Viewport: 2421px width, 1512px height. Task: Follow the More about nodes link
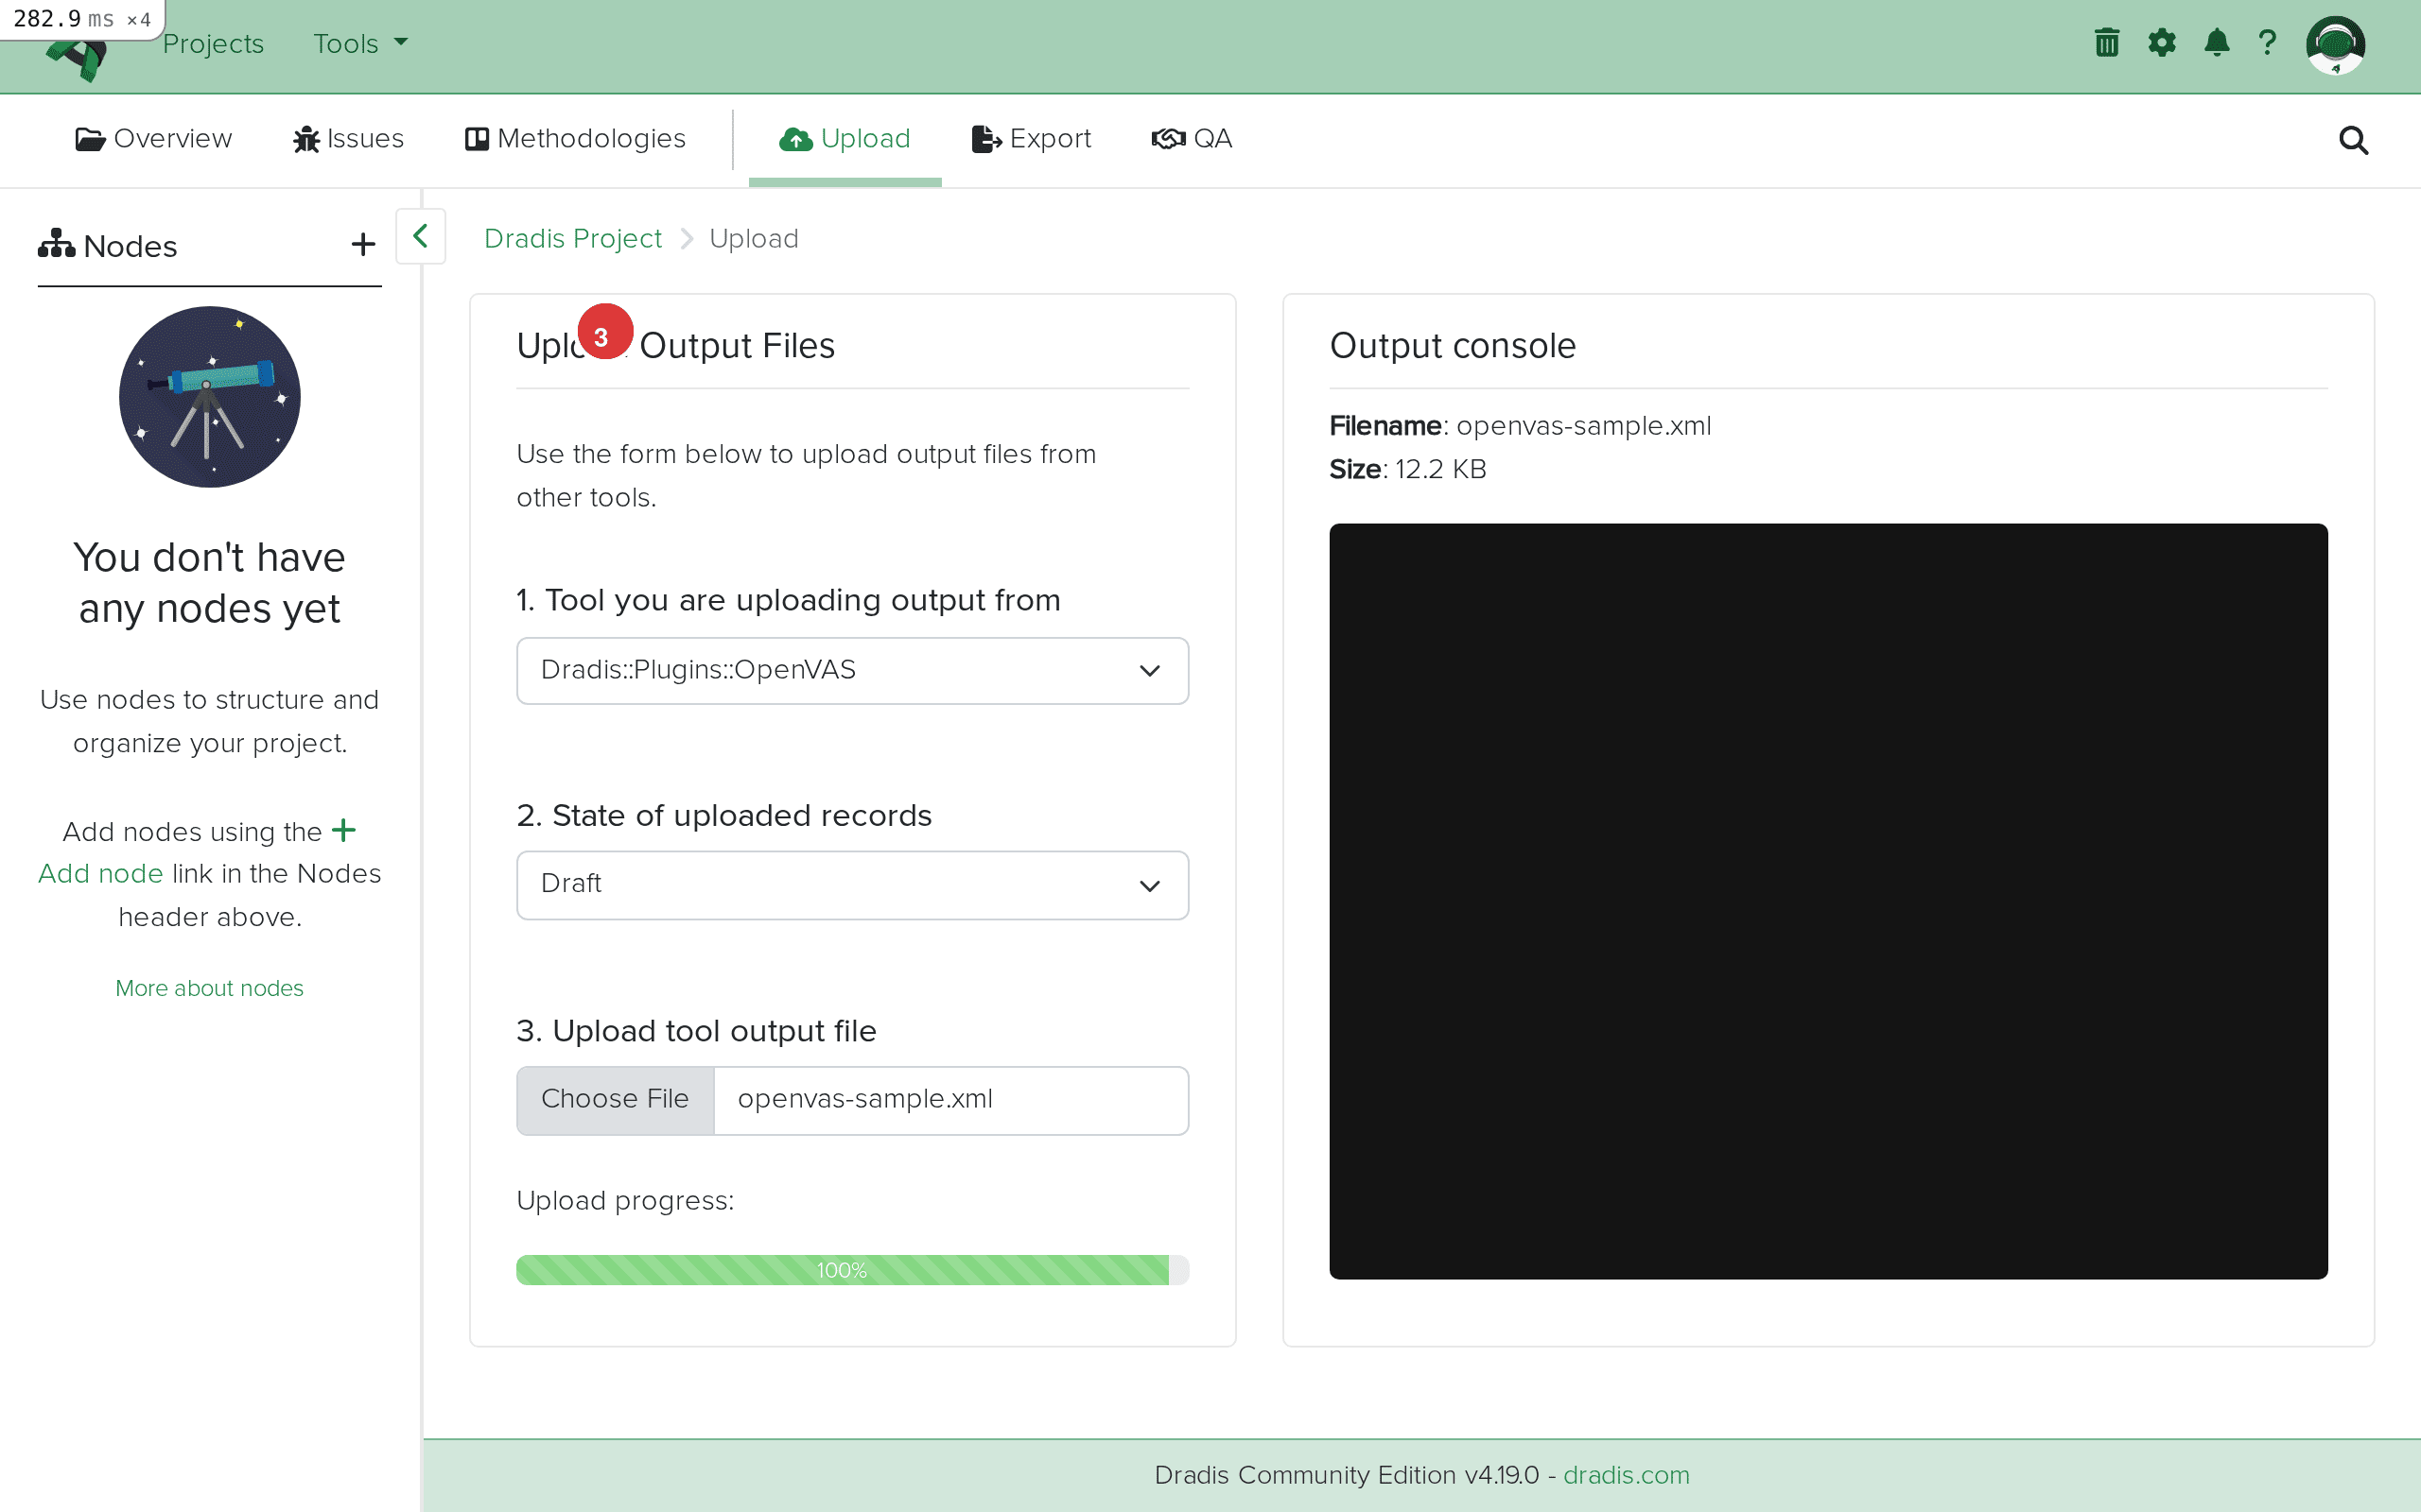209,988
